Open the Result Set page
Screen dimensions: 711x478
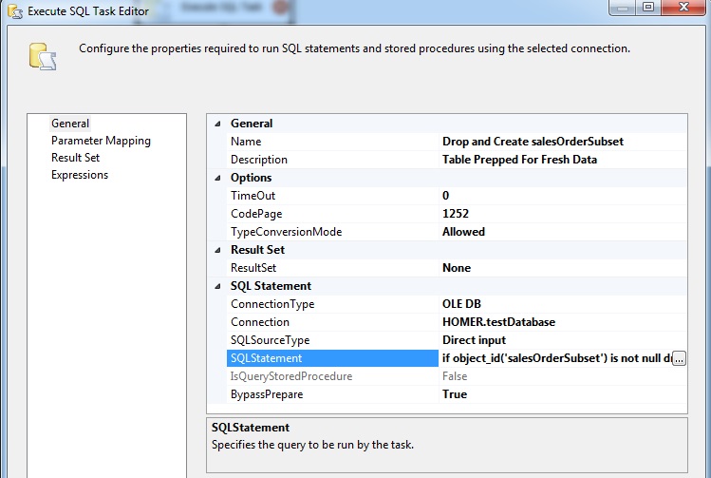[75, 158]
